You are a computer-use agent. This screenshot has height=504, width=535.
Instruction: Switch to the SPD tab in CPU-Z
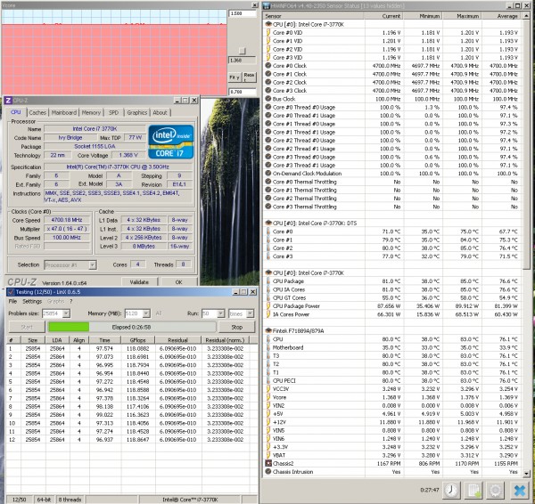(113, 112)
